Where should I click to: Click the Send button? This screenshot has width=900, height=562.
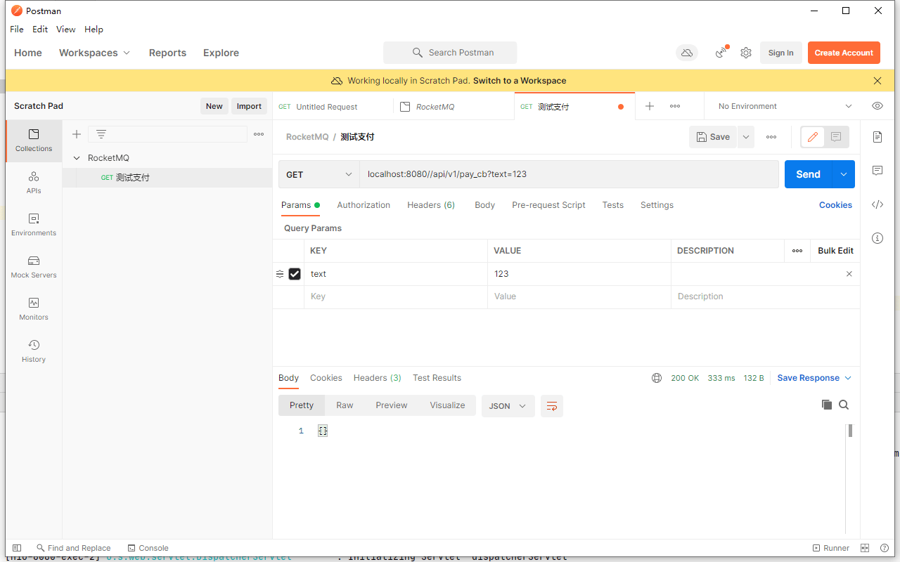[x=808, y=174]
